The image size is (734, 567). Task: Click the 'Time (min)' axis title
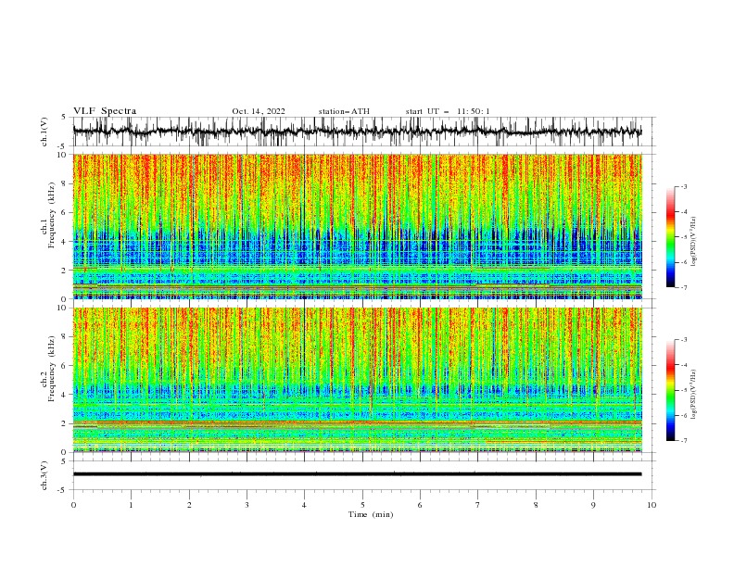click(371, 514)
